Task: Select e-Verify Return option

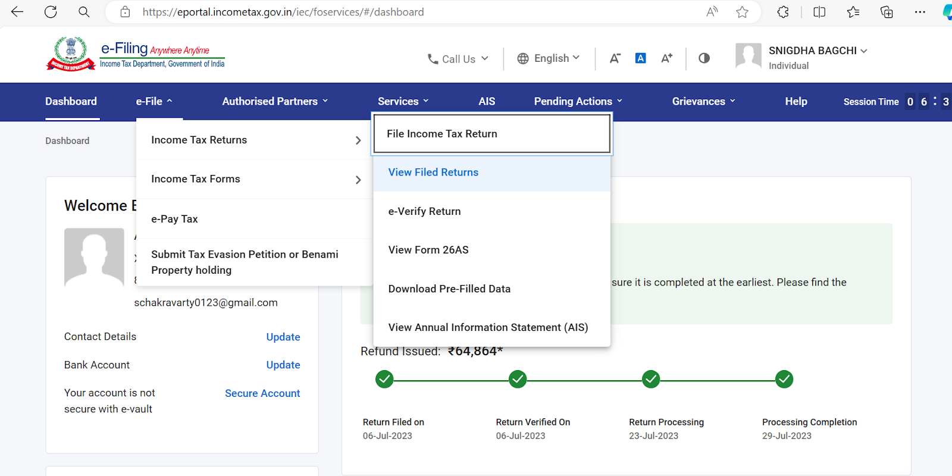Action: click(492, 211)
